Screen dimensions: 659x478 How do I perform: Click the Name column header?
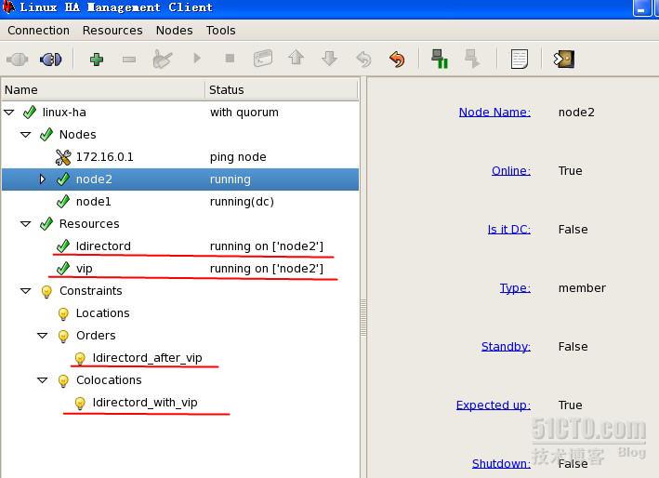pyautogui.click(x=103, y=90)
